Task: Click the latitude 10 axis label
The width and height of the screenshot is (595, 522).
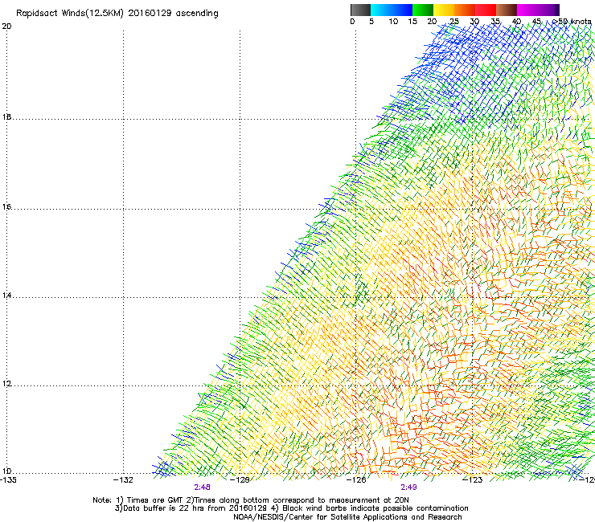Action: point(6,471)
